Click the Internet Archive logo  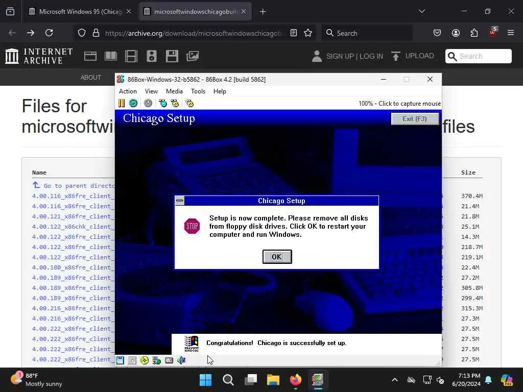point(39,56)
